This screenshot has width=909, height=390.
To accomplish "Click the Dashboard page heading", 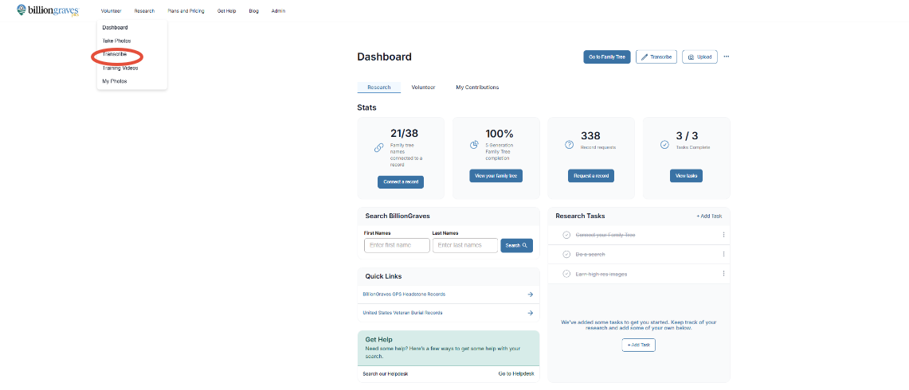I will [384, 57].
